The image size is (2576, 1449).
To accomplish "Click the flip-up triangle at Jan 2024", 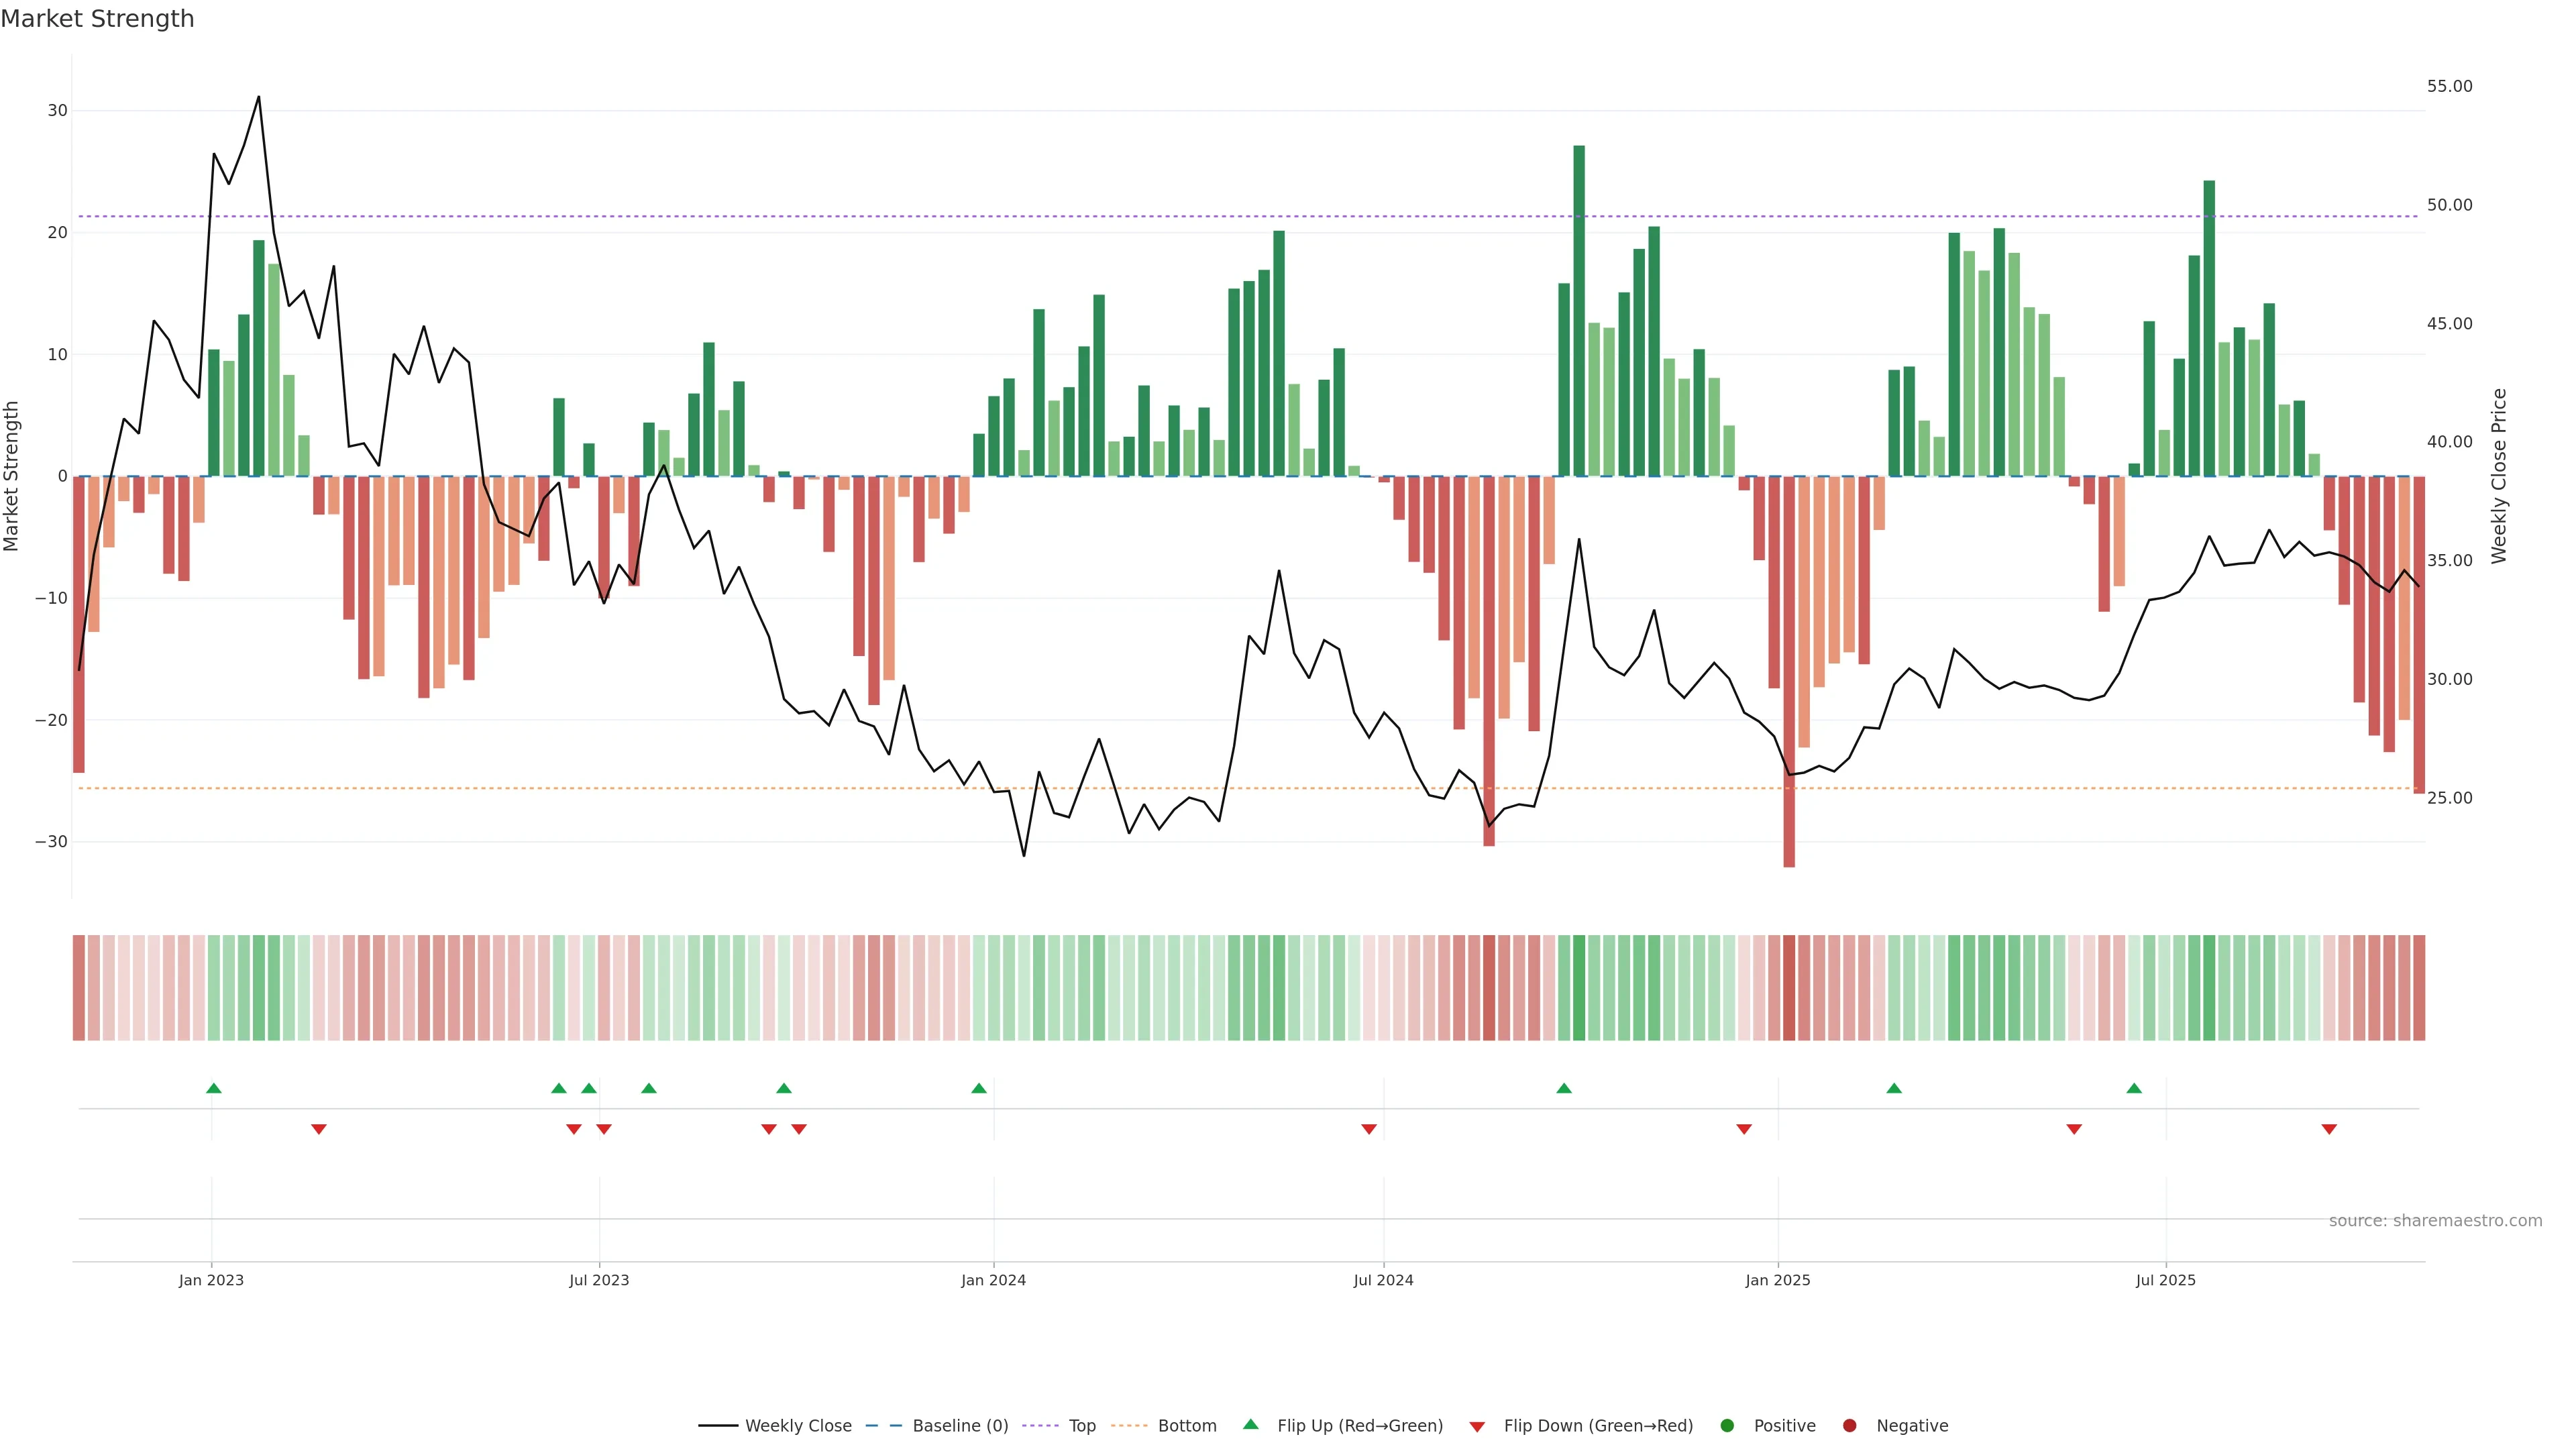I will pos(979,1088).
